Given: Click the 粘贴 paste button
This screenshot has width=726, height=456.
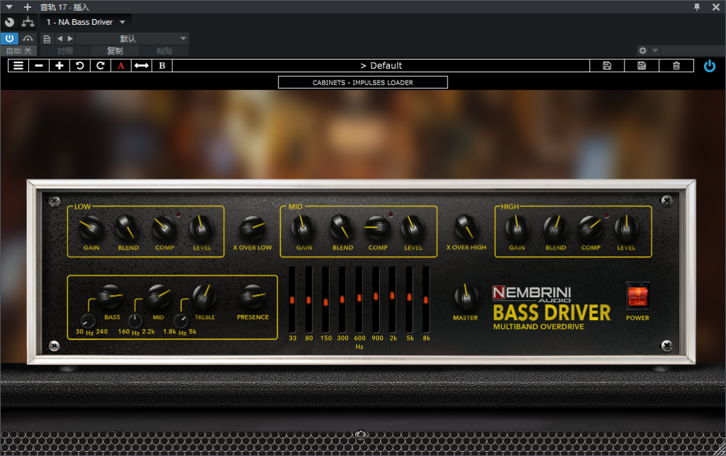Looking at the screenshot, I should (164, 51).
